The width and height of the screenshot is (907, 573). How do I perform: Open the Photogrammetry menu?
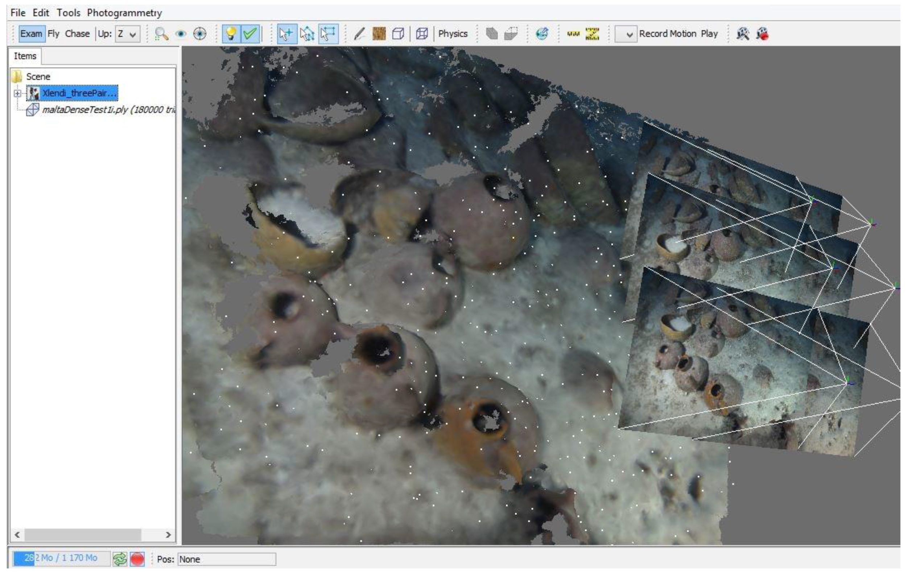click(x=124, y=13)
